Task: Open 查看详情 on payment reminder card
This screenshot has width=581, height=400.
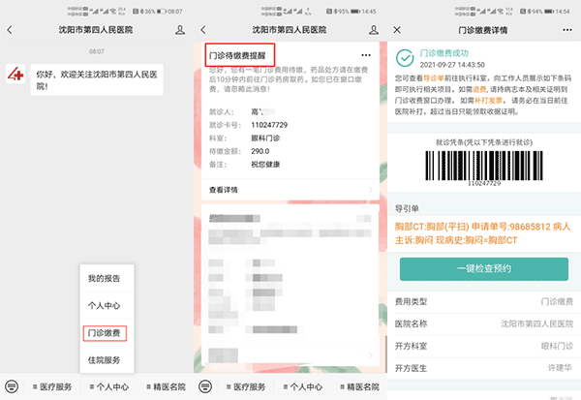Action: (290, 190)
